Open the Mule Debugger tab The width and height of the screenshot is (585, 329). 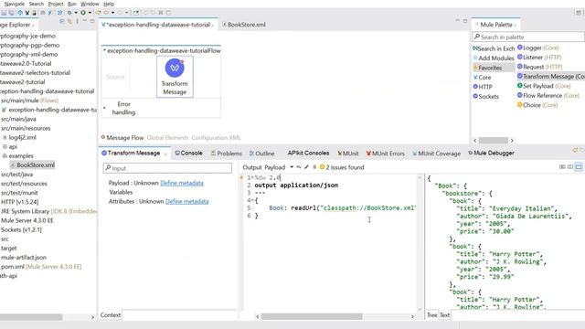coord(492,153)
